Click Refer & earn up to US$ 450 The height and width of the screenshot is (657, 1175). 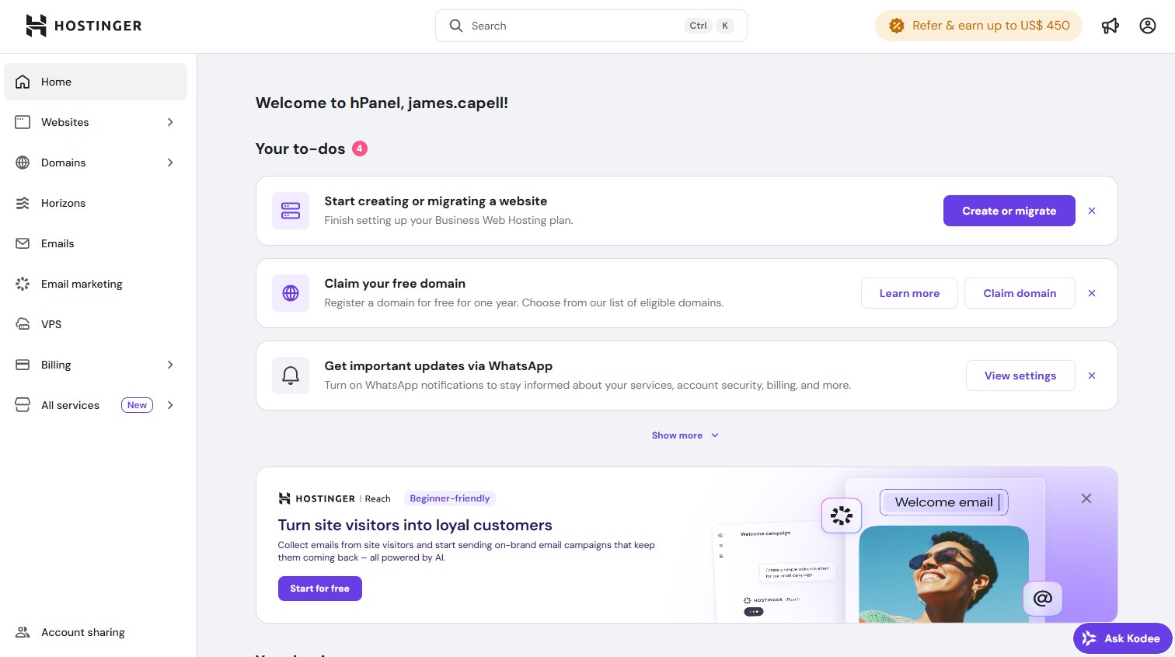click(978, 26)
